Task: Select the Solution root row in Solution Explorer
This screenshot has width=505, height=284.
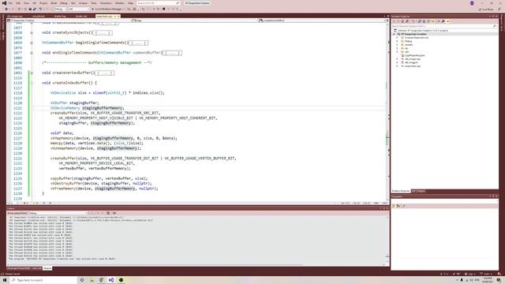Action: pos(422,31)
